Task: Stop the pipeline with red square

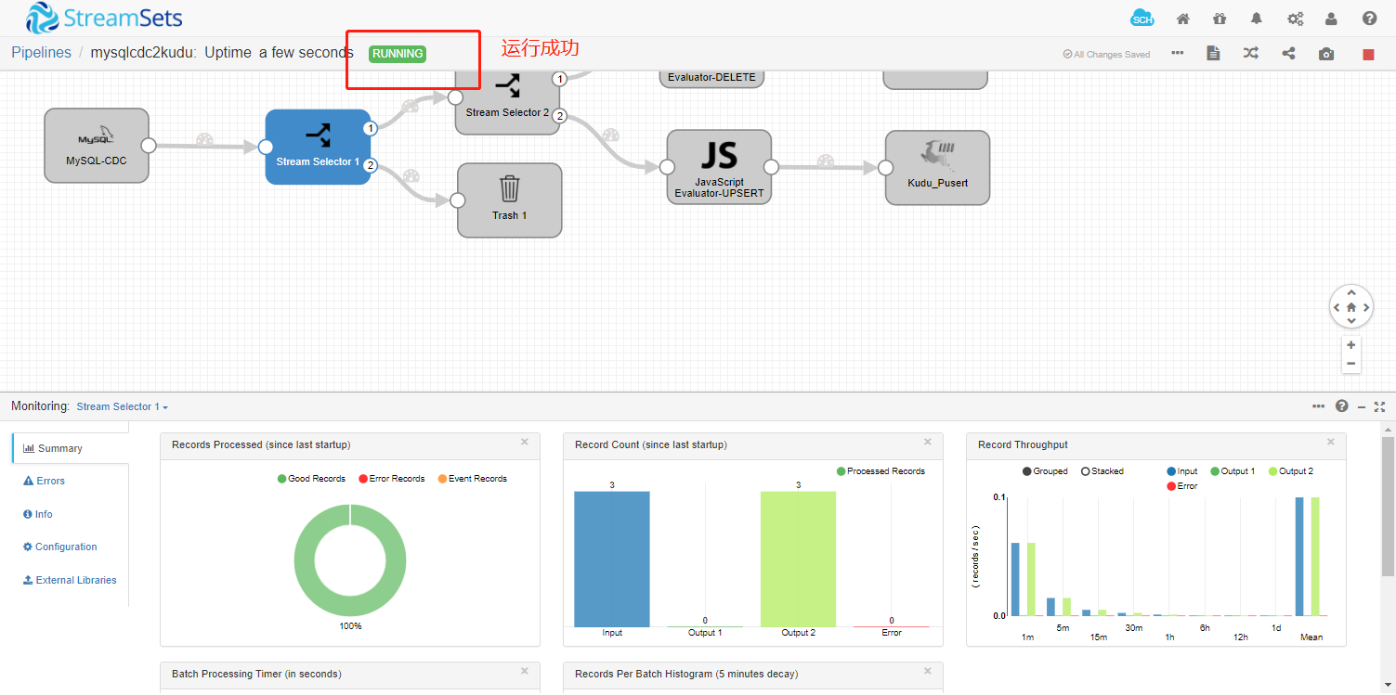Action: [x=1368, y=54]
